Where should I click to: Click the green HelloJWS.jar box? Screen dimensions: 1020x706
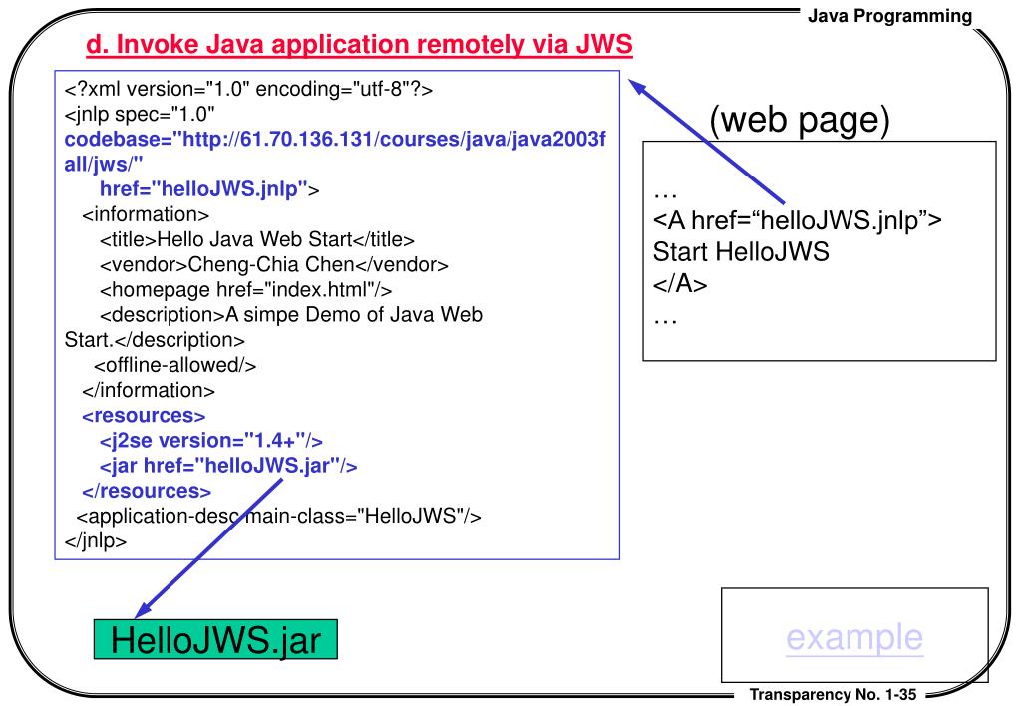[x=215, y=639]
